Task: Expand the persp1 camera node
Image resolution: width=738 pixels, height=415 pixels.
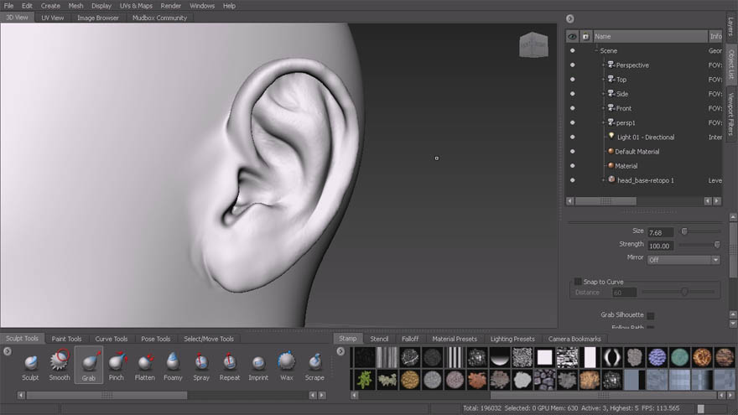Action: click(603, 122)
